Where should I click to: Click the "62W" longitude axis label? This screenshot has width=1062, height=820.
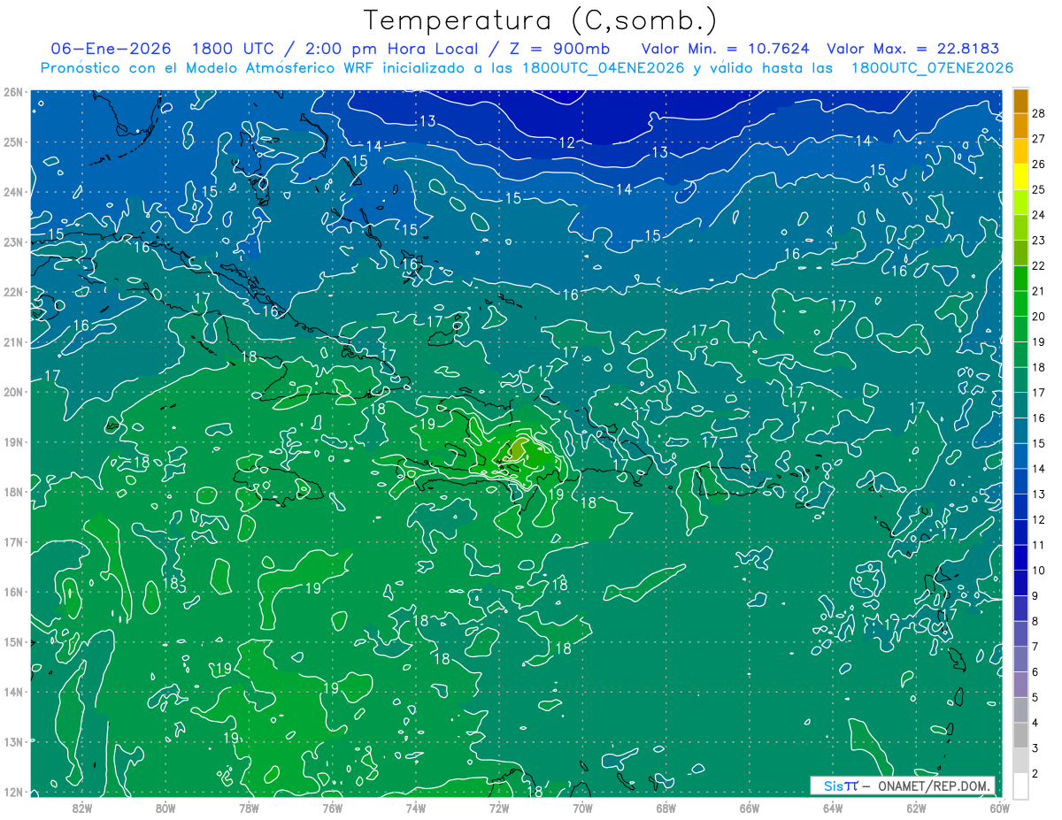coord(916,808)
